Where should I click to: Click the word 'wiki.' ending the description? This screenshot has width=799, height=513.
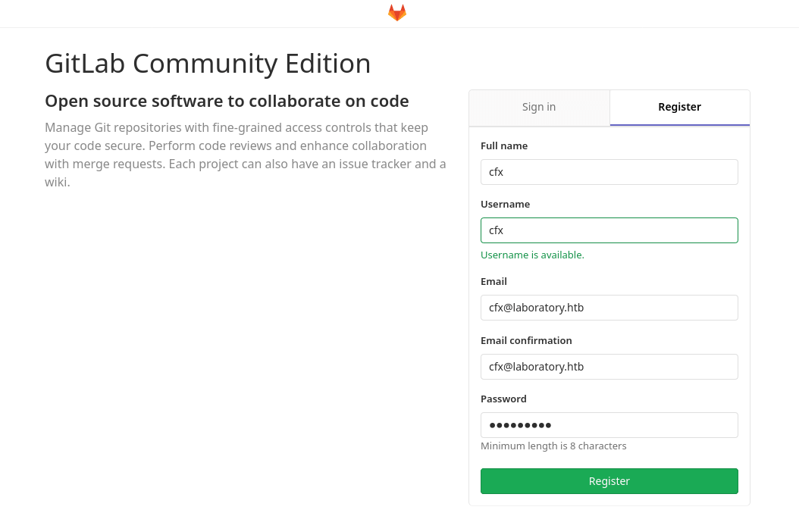(x=58, y=182)
